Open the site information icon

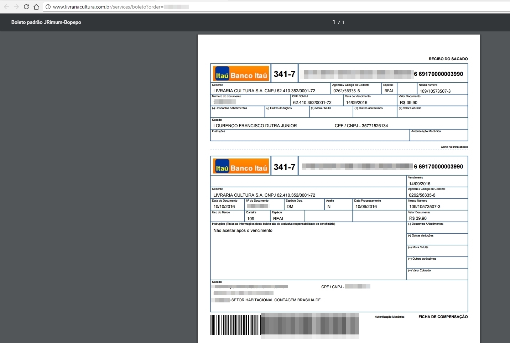(48, 7)
